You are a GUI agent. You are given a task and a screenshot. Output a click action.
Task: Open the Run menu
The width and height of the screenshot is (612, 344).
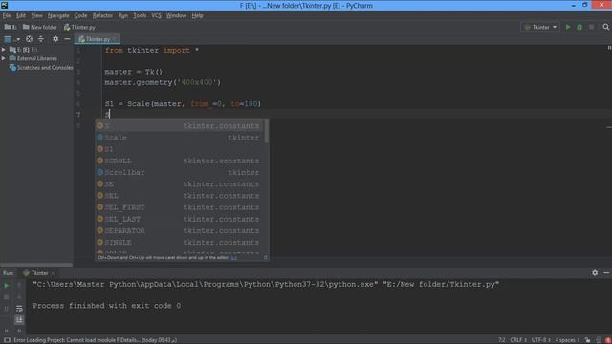click(123, 15)
